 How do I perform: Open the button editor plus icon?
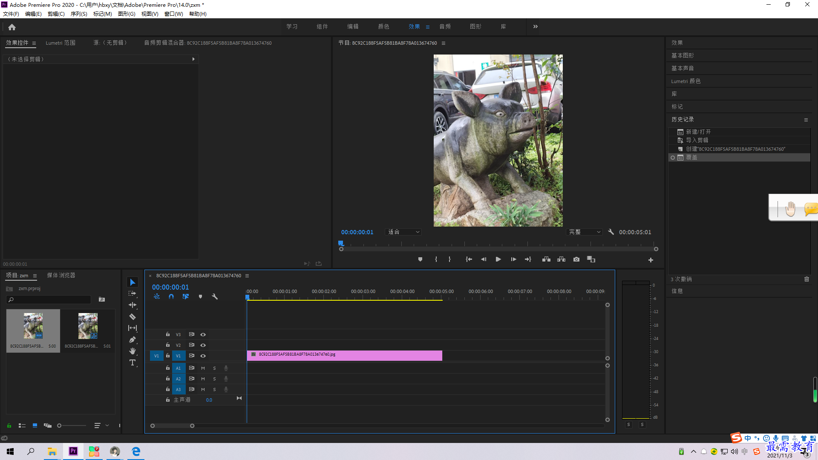point(651,260)
